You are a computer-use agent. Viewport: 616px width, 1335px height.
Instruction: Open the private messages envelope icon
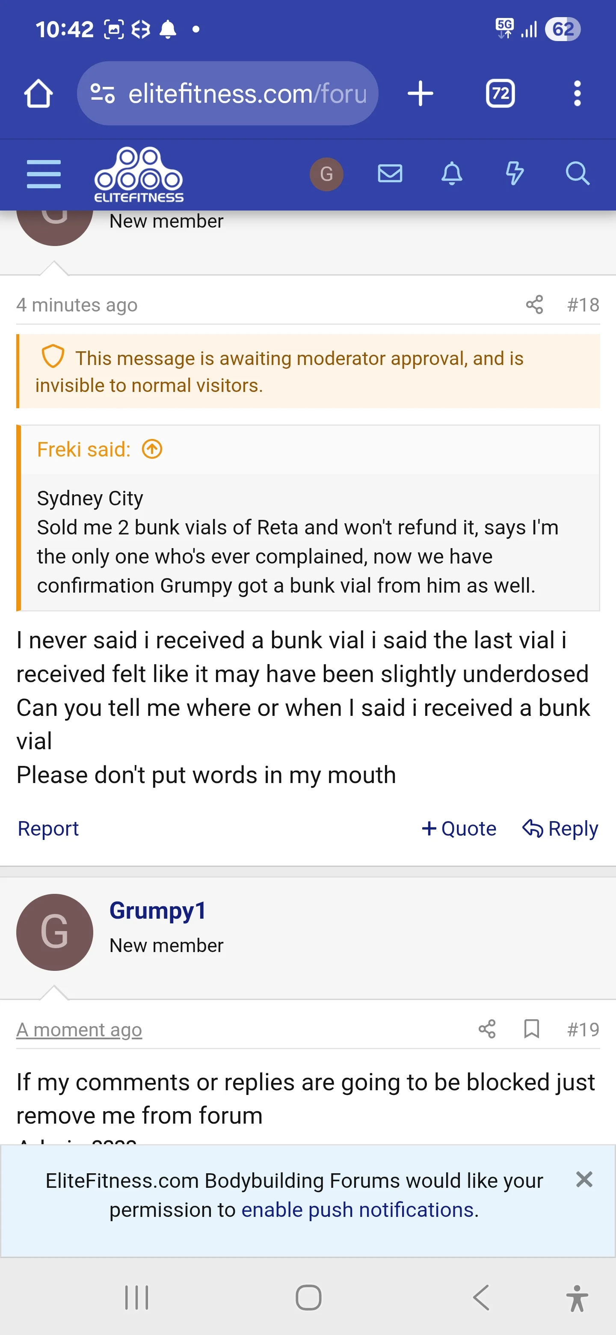pos(390,174)
